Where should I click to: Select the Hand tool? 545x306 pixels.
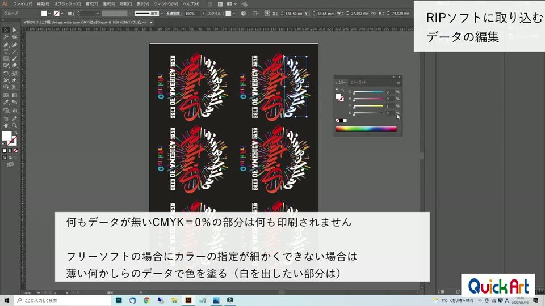(x=6, y=125)
